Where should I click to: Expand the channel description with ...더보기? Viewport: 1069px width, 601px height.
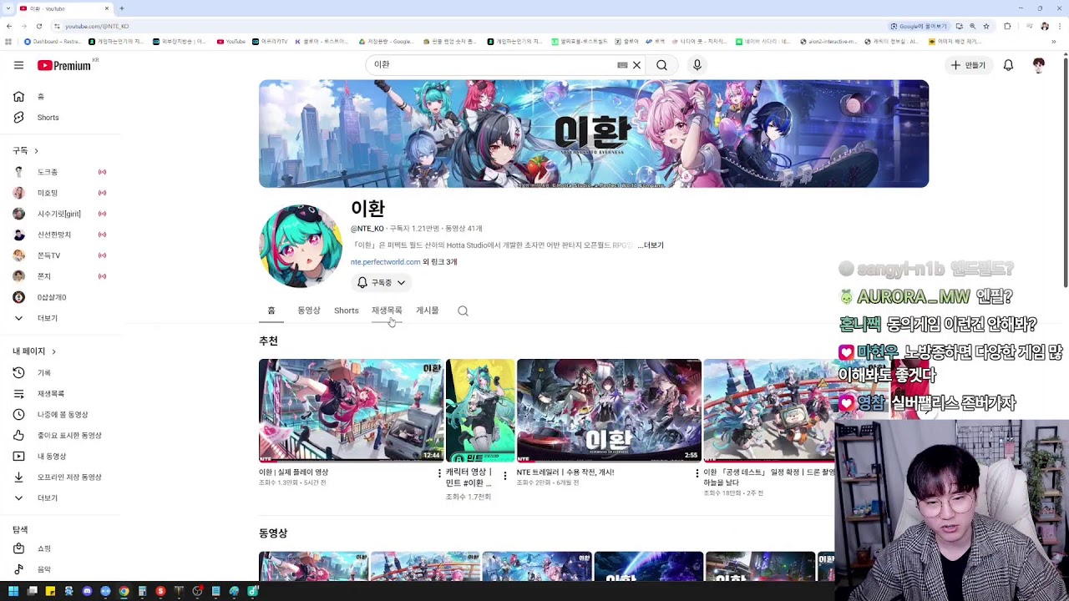(x=651, y=245)
